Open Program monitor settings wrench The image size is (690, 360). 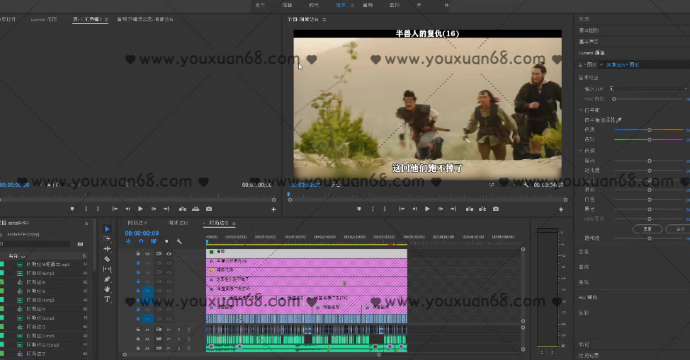[x=526, y=185]
